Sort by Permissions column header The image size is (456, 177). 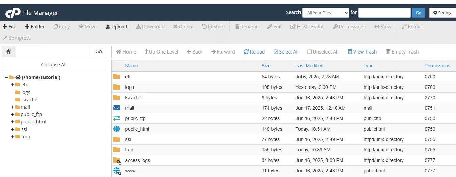pos(437,66)
